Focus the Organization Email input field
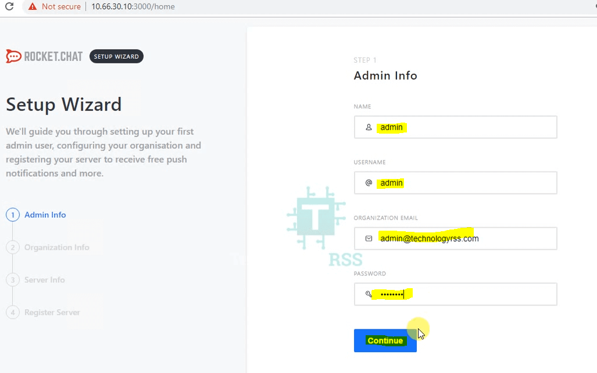The width and height of the screenshot is (597, 373). coord(512,239)
